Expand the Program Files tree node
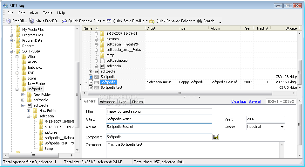Screen dimensions: 305x167 click(x=11, y=35)
